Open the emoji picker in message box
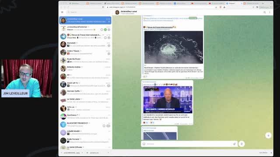This screenshot has height=157, width=280. (x=144, y=144)
